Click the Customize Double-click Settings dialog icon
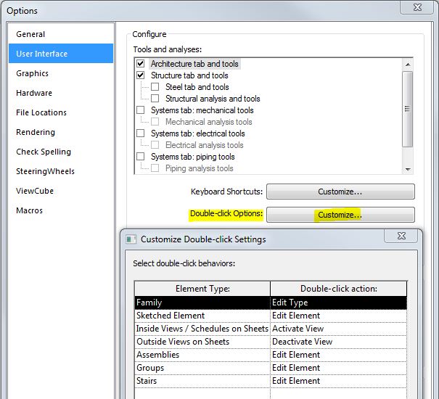 [x=131, y=239]
